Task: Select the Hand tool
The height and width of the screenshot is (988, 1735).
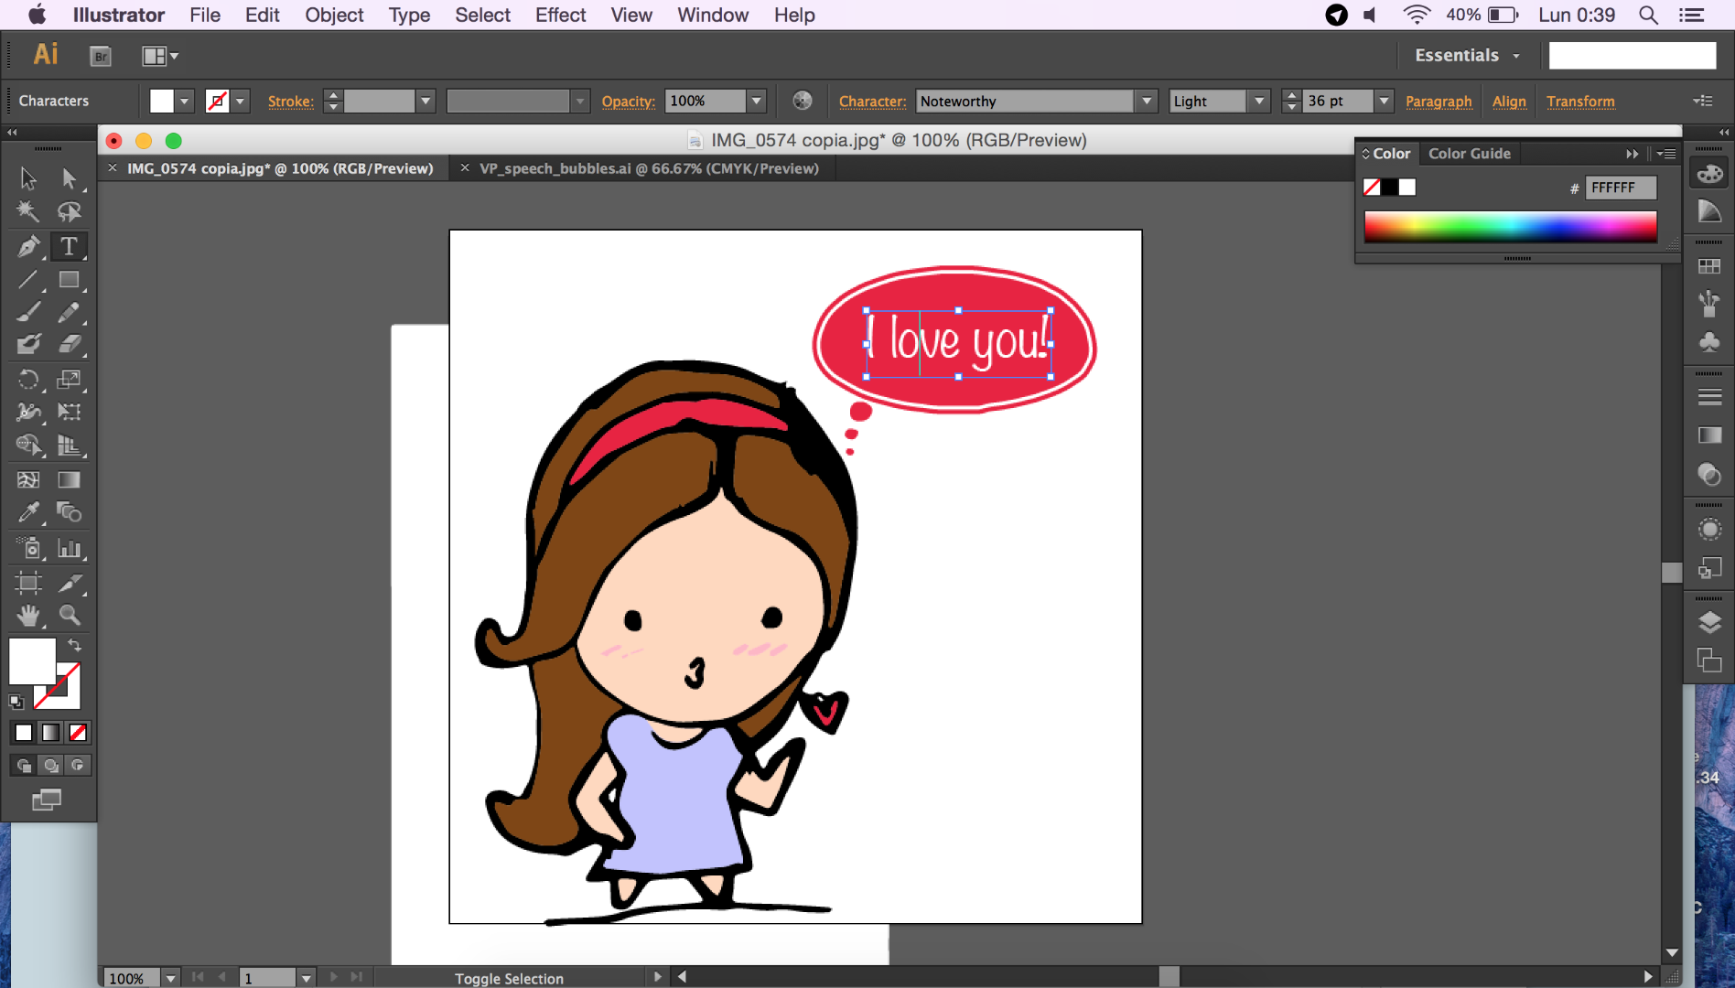Action: (x=27, y=615)
